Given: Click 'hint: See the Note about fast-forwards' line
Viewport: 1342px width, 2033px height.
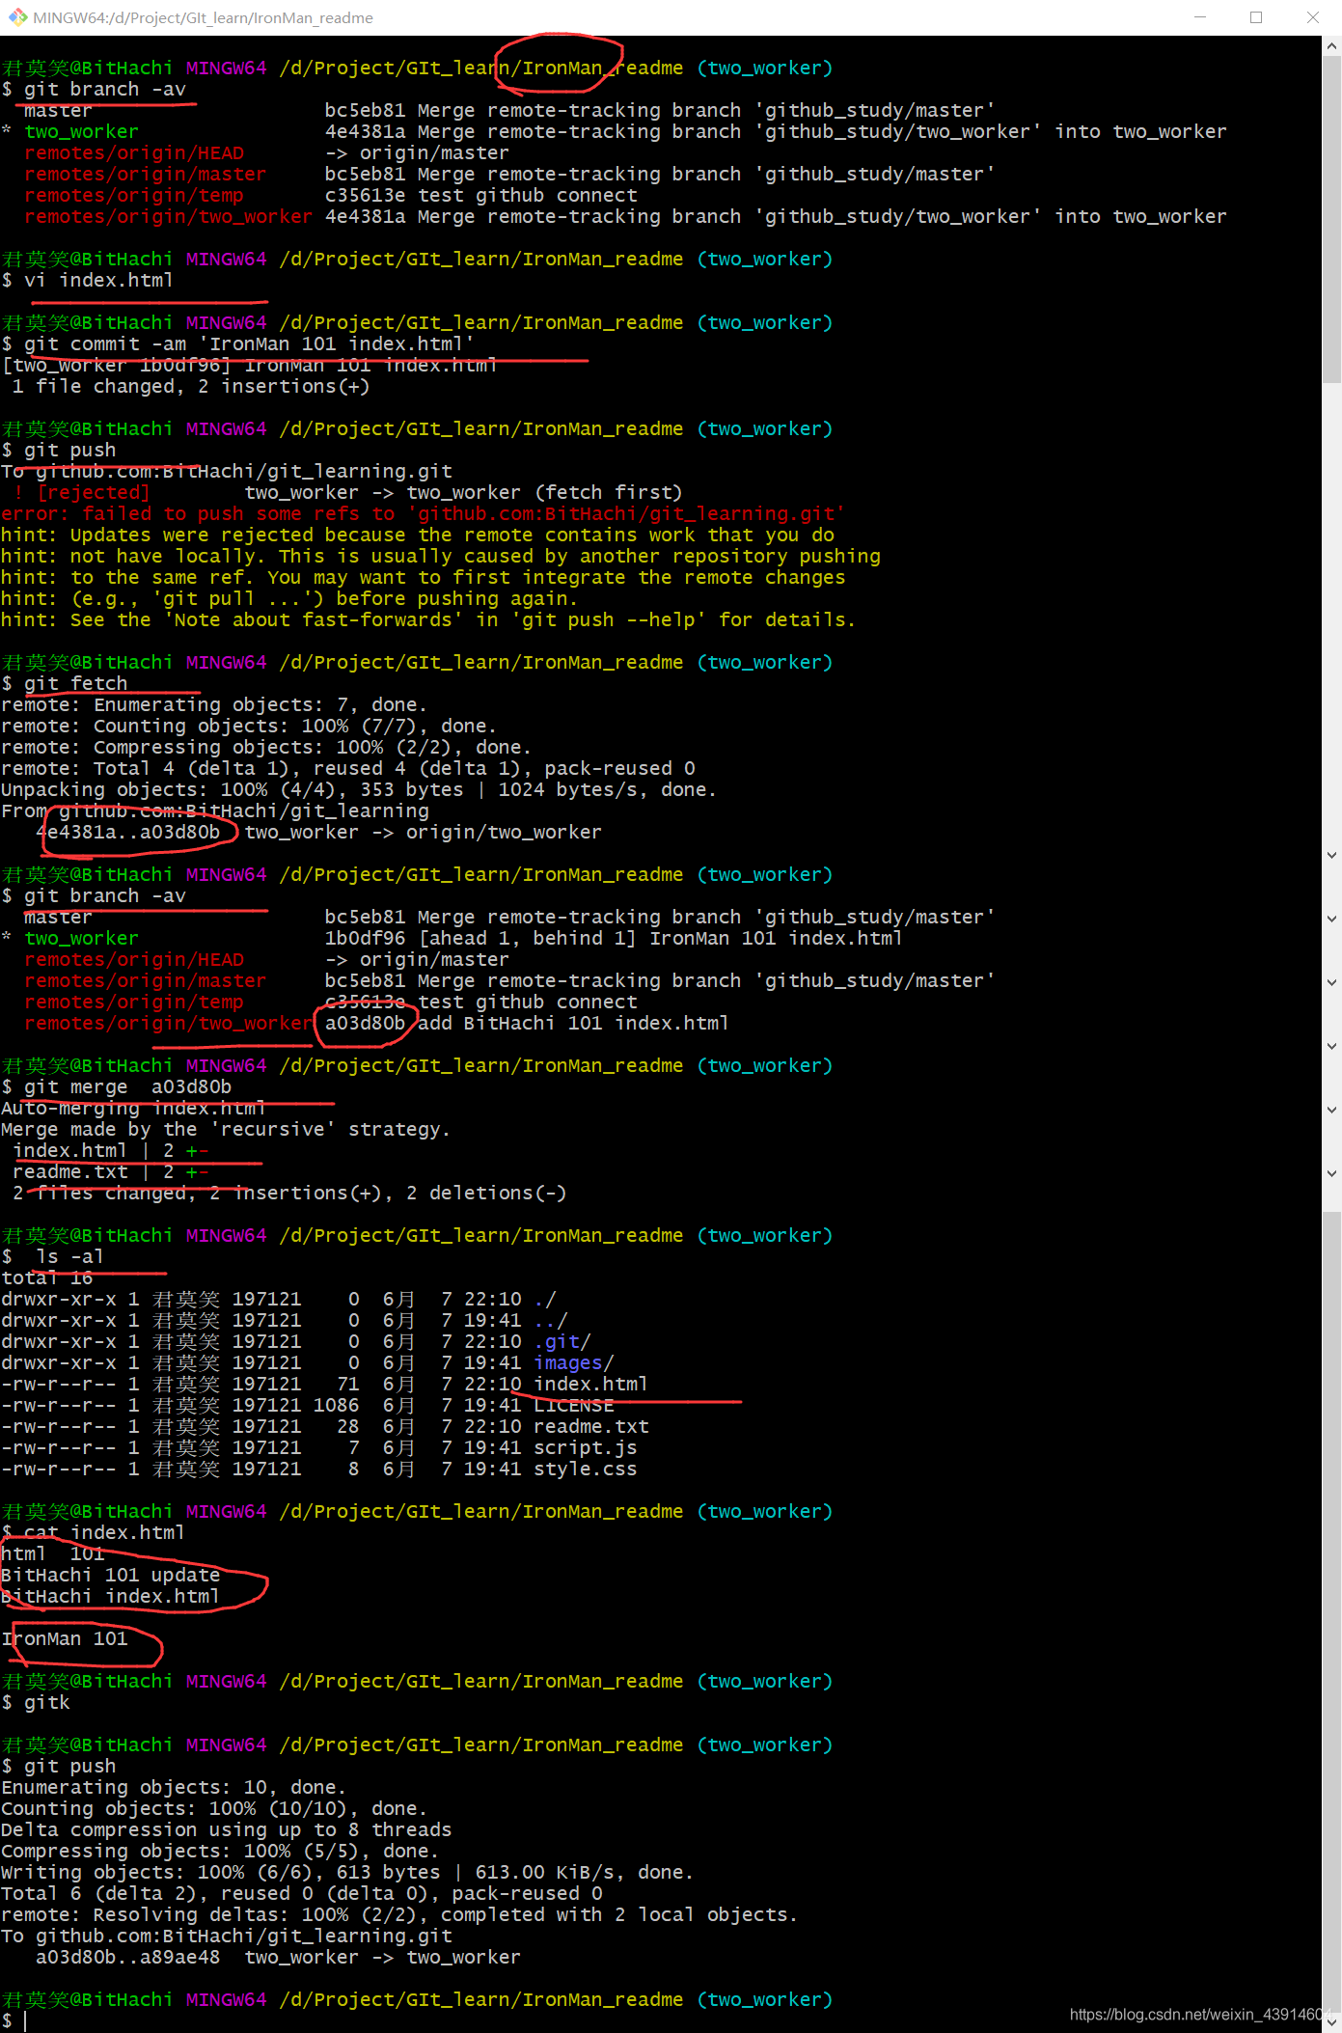Looking at the screenshot, I should [428, 619].
